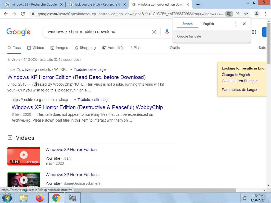The width and height of the screenshot is (271, 203).
Task: Click Traduire cette page for first result
Action: (x=89, y=70)
